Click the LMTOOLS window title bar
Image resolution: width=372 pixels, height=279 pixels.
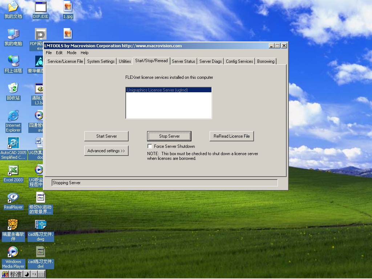(x=157, y=46)
